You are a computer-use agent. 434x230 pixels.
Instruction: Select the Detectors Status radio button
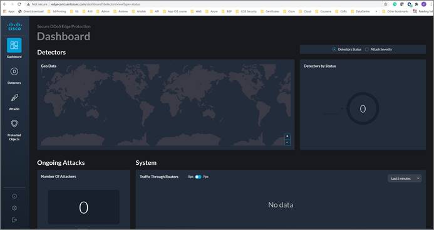(334, 50)
